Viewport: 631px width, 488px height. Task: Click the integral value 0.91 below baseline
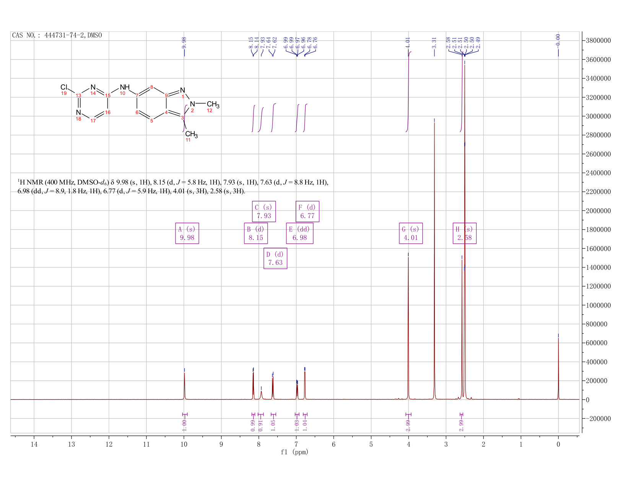[x=260, y=425]
